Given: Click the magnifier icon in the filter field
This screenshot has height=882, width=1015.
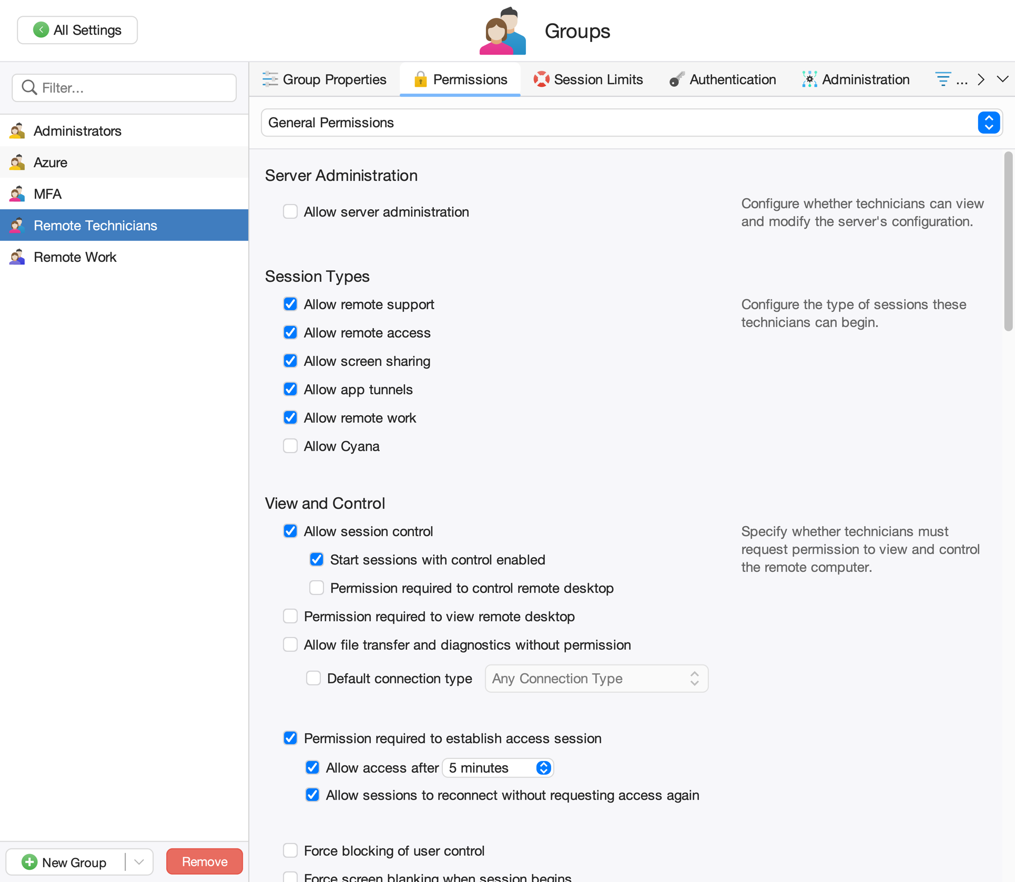Looking at the screenshot, I should [x=29, y=87].
